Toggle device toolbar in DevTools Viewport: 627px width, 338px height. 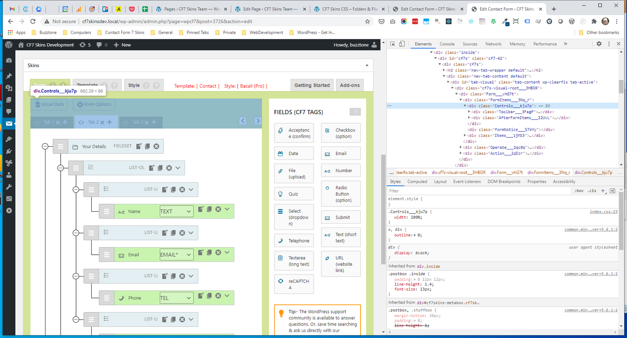coord(402,44)
